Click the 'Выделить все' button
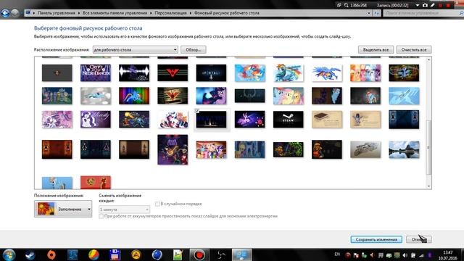Viewport: 464px width, 261px height. click(x=376, y=50)
